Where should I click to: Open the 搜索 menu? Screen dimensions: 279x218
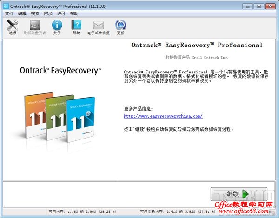(x=35, y=13)
